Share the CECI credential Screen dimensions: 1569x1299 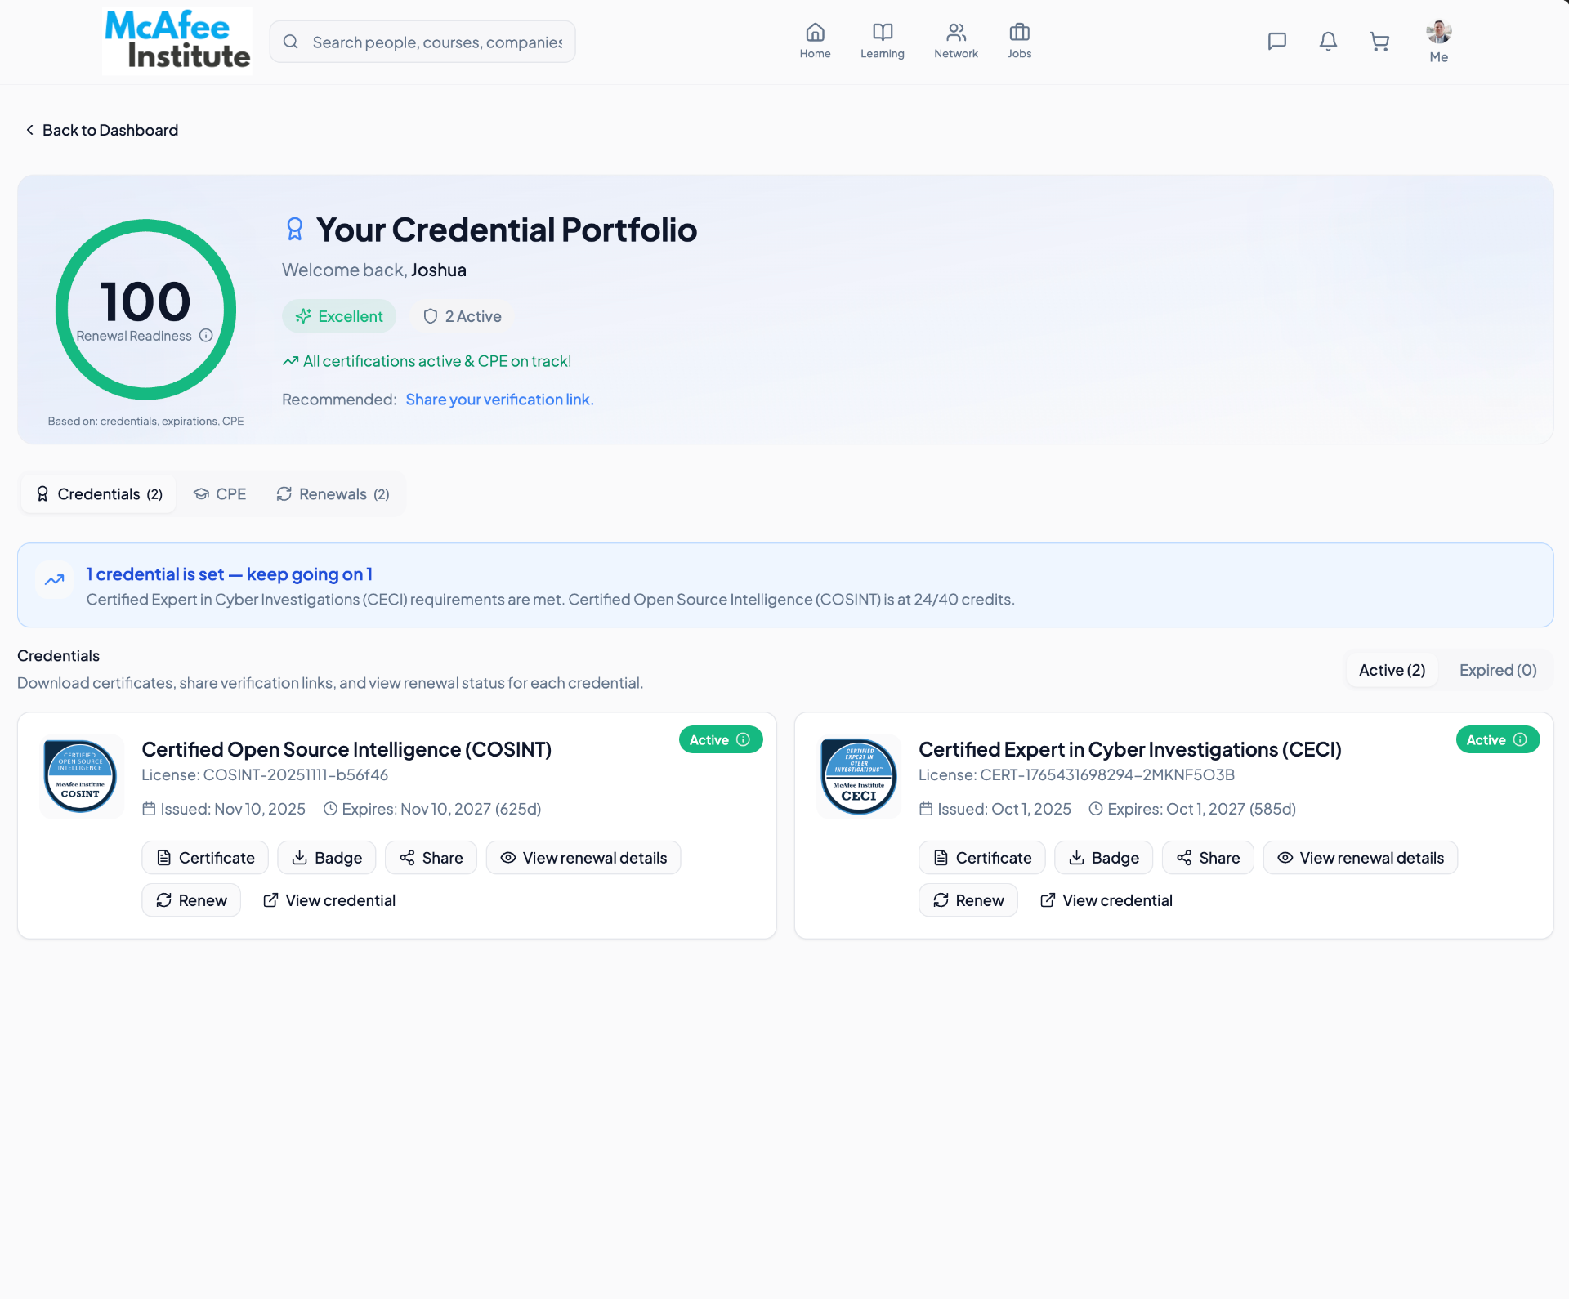pyautogui.click(x=1208, y=858)
